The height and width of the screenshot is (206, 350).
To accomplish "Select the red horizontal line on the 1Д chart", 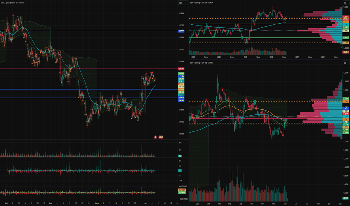I will [x=266, y=118].
